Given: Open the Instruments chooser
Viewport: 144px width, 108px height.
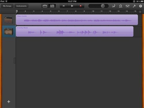Looking at the screenshot, I should (21, 6).
